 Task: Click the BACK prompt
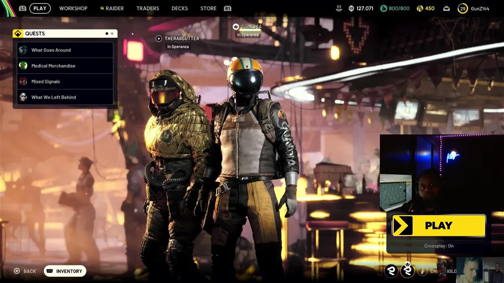click(30, 271)
